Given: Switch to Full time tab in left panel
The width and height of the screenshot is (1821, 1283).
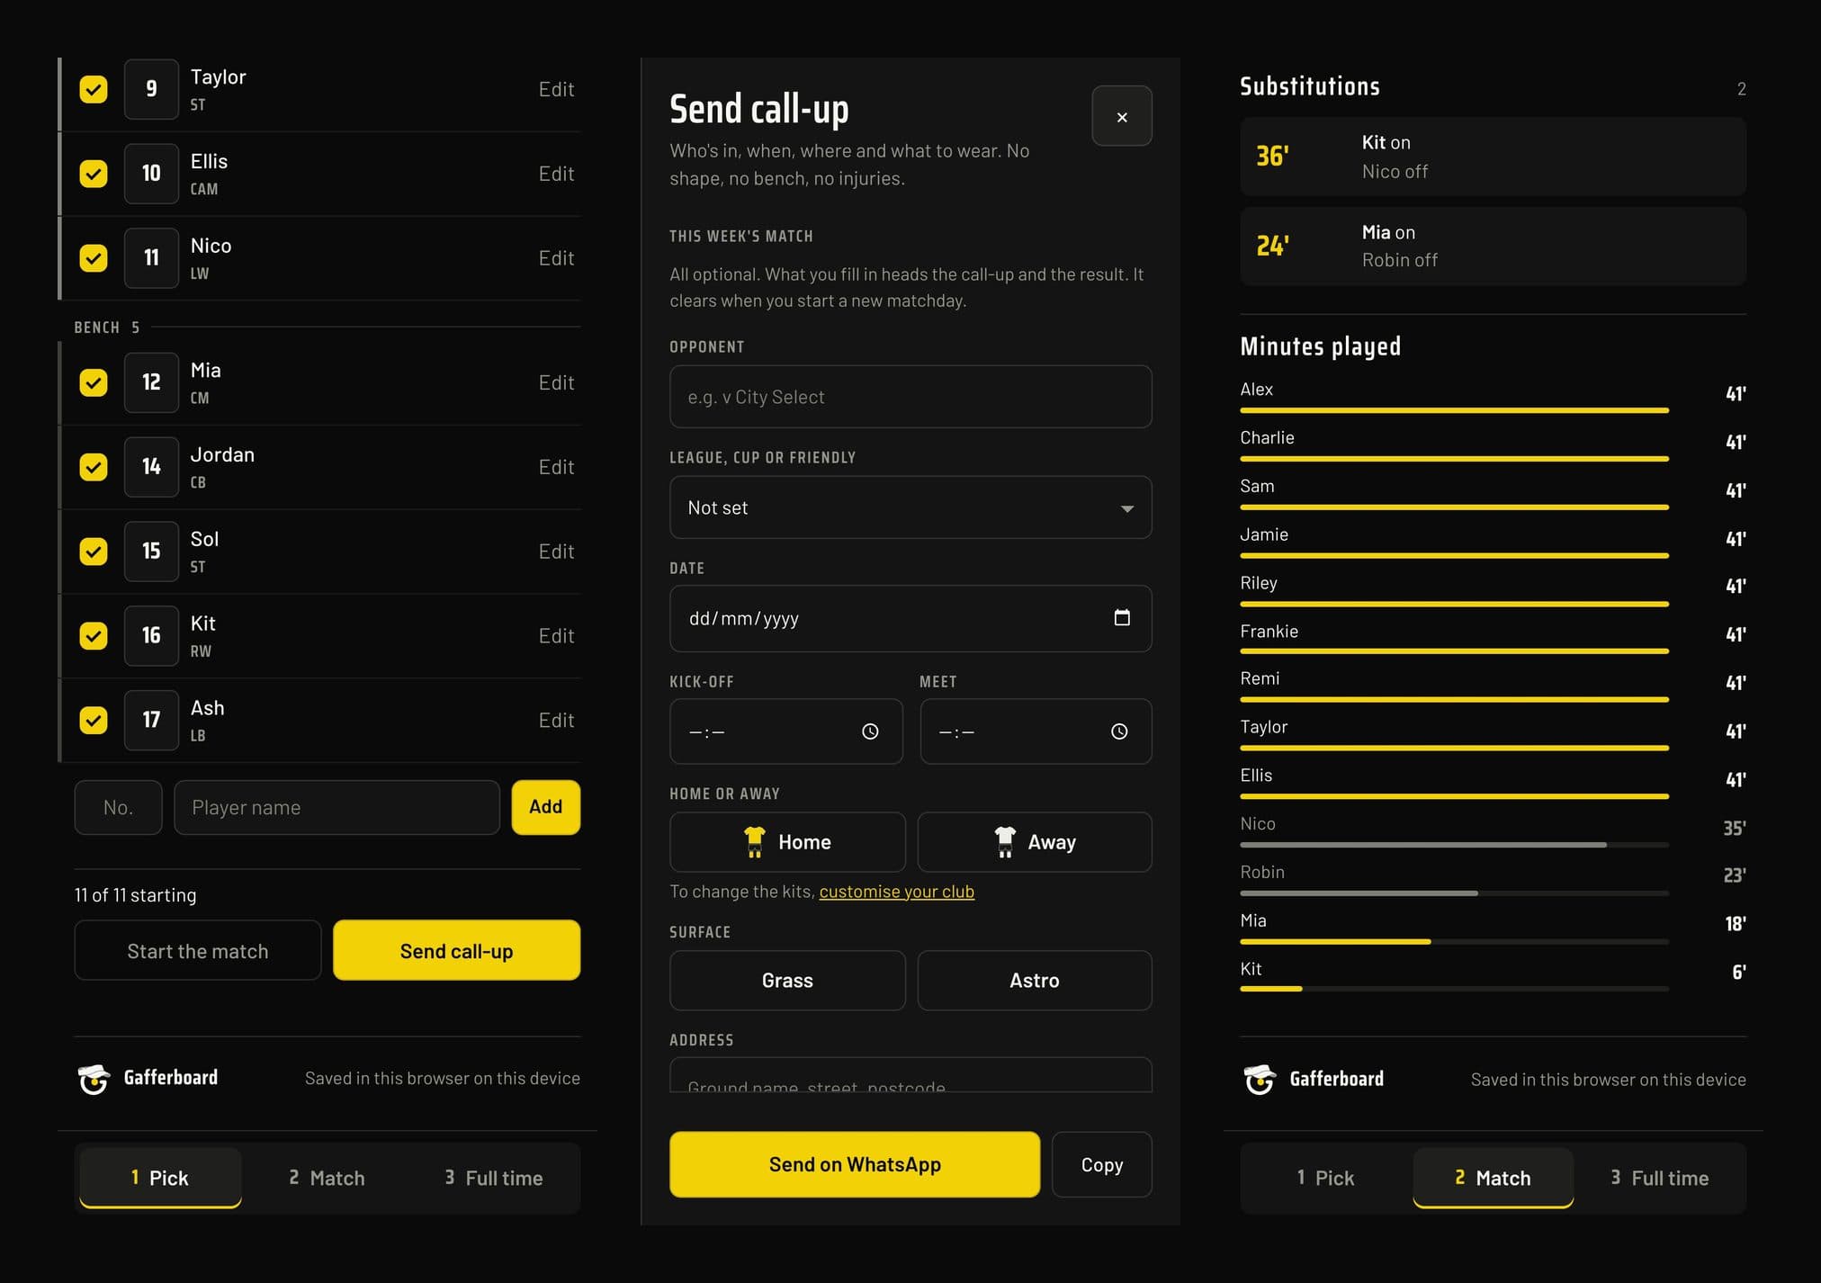Looking at the screenshot, I should click(494, 1178).
